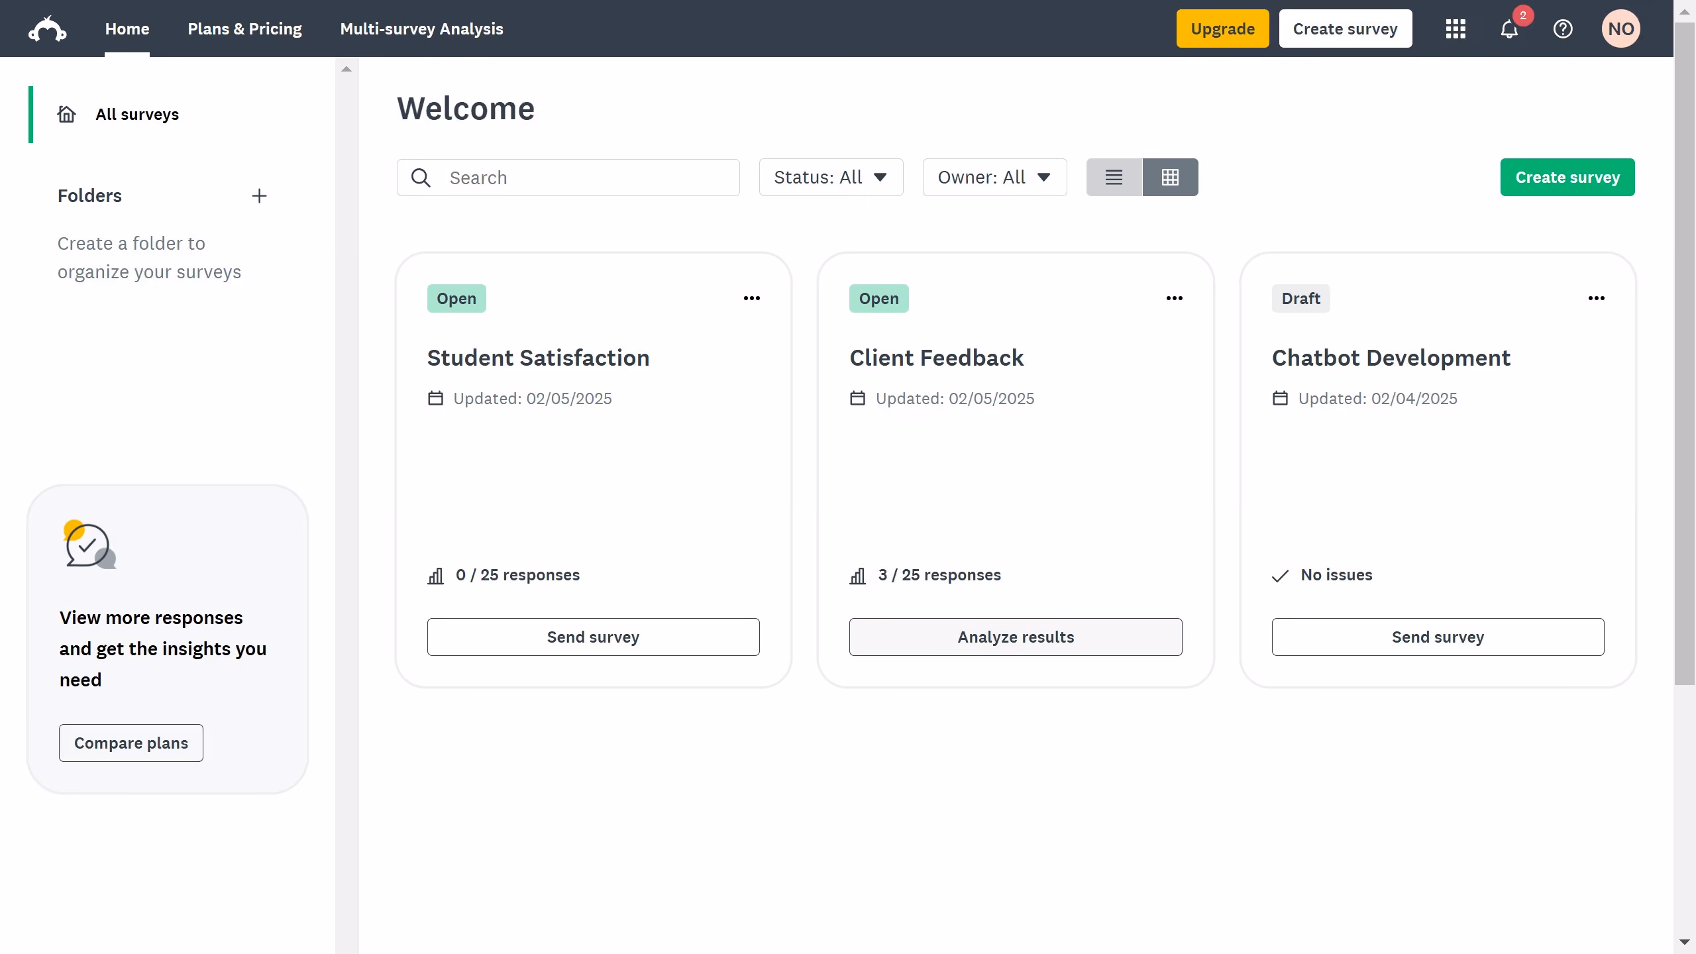Click the SurveyMonkey logo icon
Screen dimensions: 1696x954
[47, 29]
